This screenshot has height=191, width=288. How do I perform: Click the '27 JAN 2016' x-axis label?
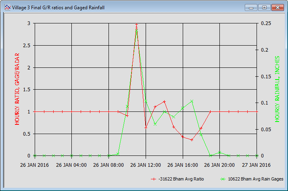257,165
